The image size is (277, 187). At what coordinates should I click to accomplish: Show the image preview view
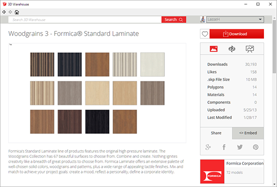213,49
